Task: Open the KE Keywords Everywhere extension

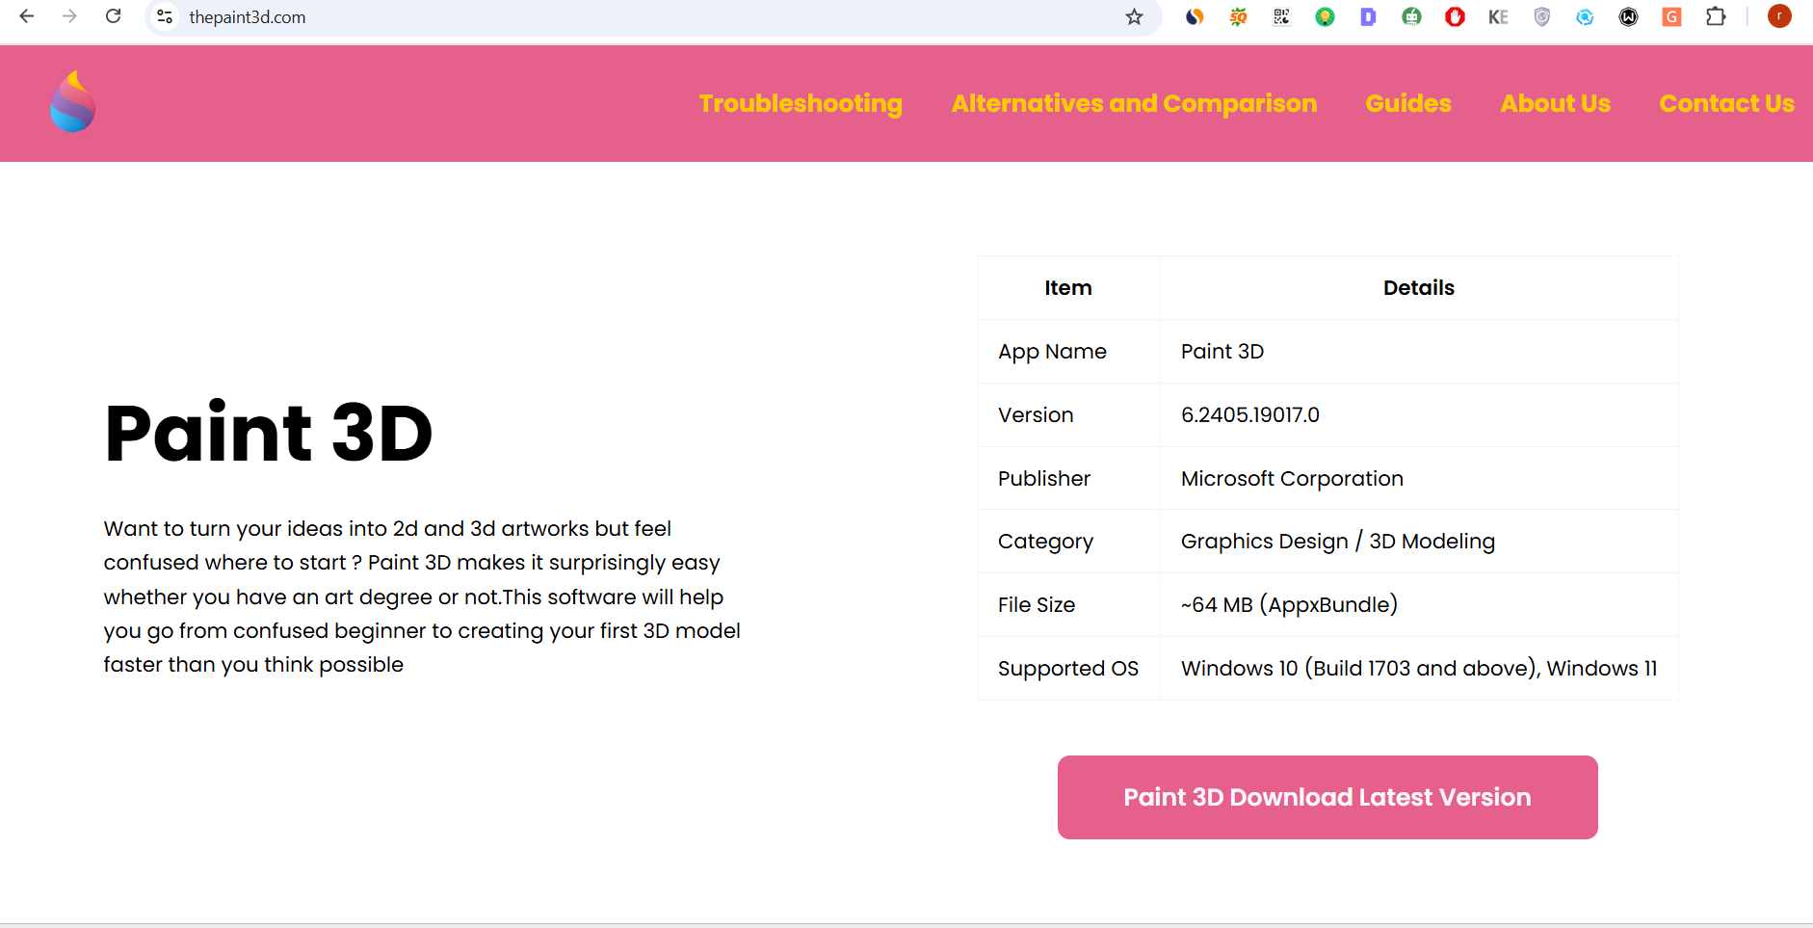Action: click(x=1498, y=16)
